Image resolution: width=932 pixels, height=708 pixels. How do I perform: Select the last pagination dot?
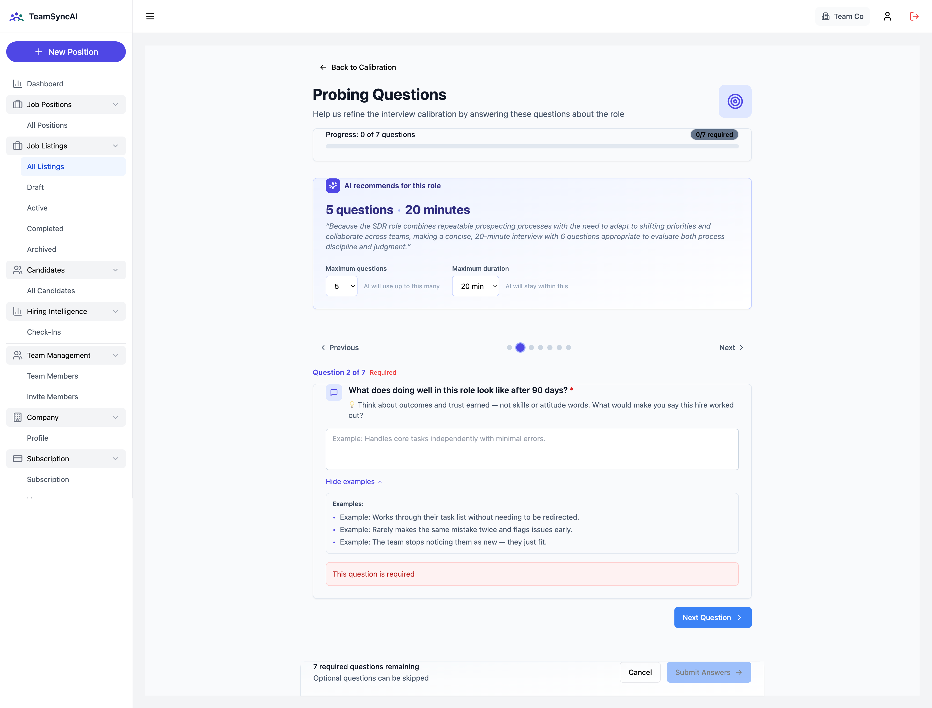[568, 348]
